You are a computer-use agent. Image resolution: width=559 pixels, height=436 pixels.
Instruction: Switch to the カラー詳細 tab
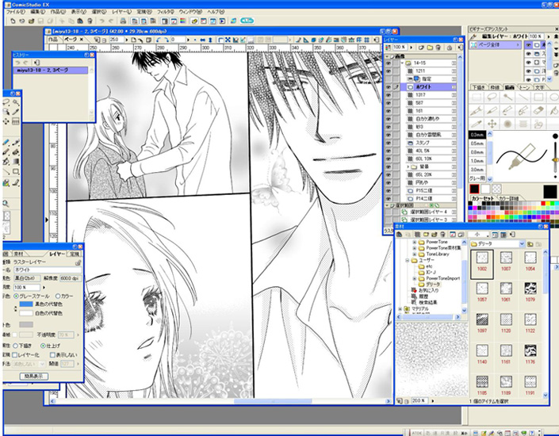click(509, 198)
